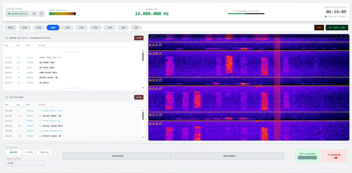352x173 pixels.
Task: Open settings via the gear icon
Action: click(34, 14)
